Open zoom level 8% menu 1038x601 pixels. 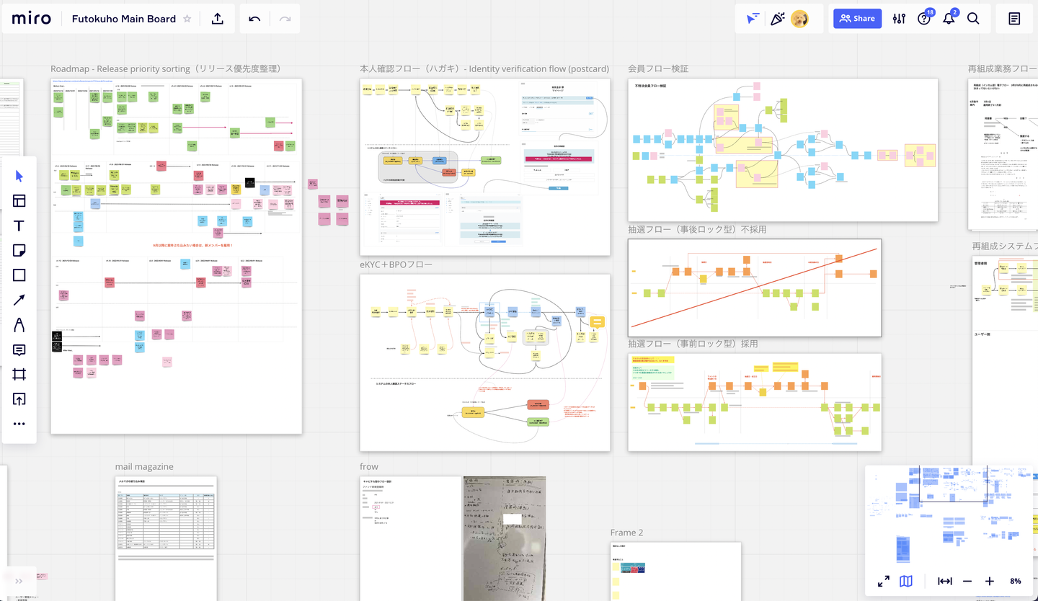point(1015,581)
